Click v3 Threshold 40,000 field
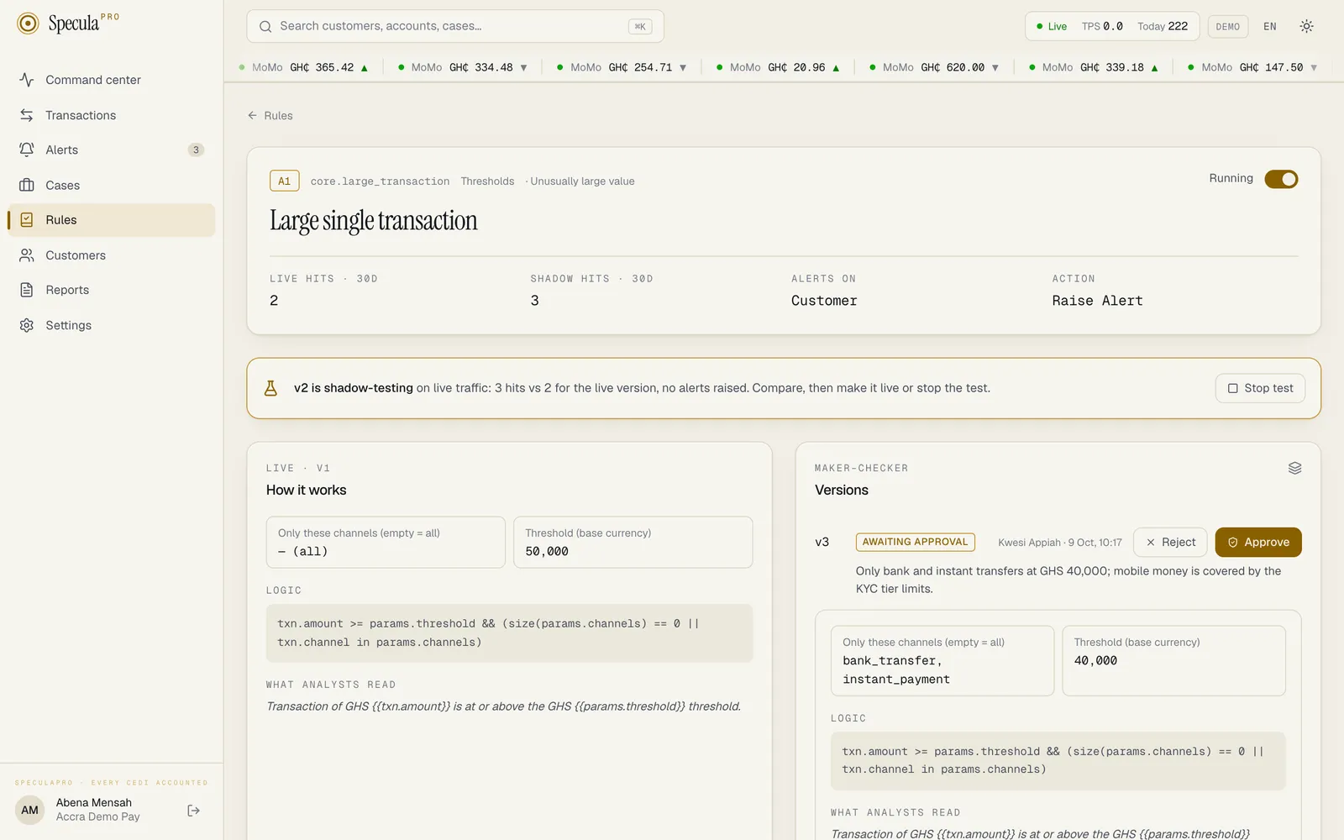Image resolution: width=1344 pixels, height=840 pixels. (x=1173, y=661)
